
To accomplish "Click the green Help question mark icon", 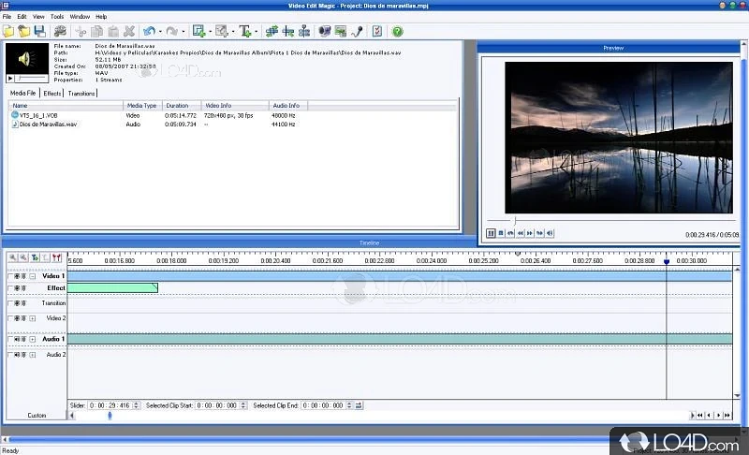I will click(x=397, y=31).
